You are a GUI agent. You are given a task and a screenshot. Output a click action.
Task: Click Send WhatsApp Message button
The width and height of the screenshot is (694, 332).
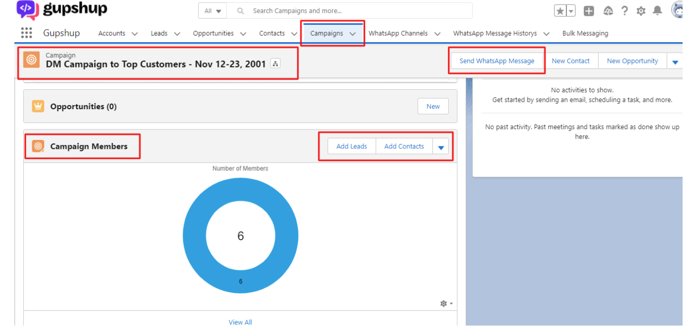(x=497, y=61)
